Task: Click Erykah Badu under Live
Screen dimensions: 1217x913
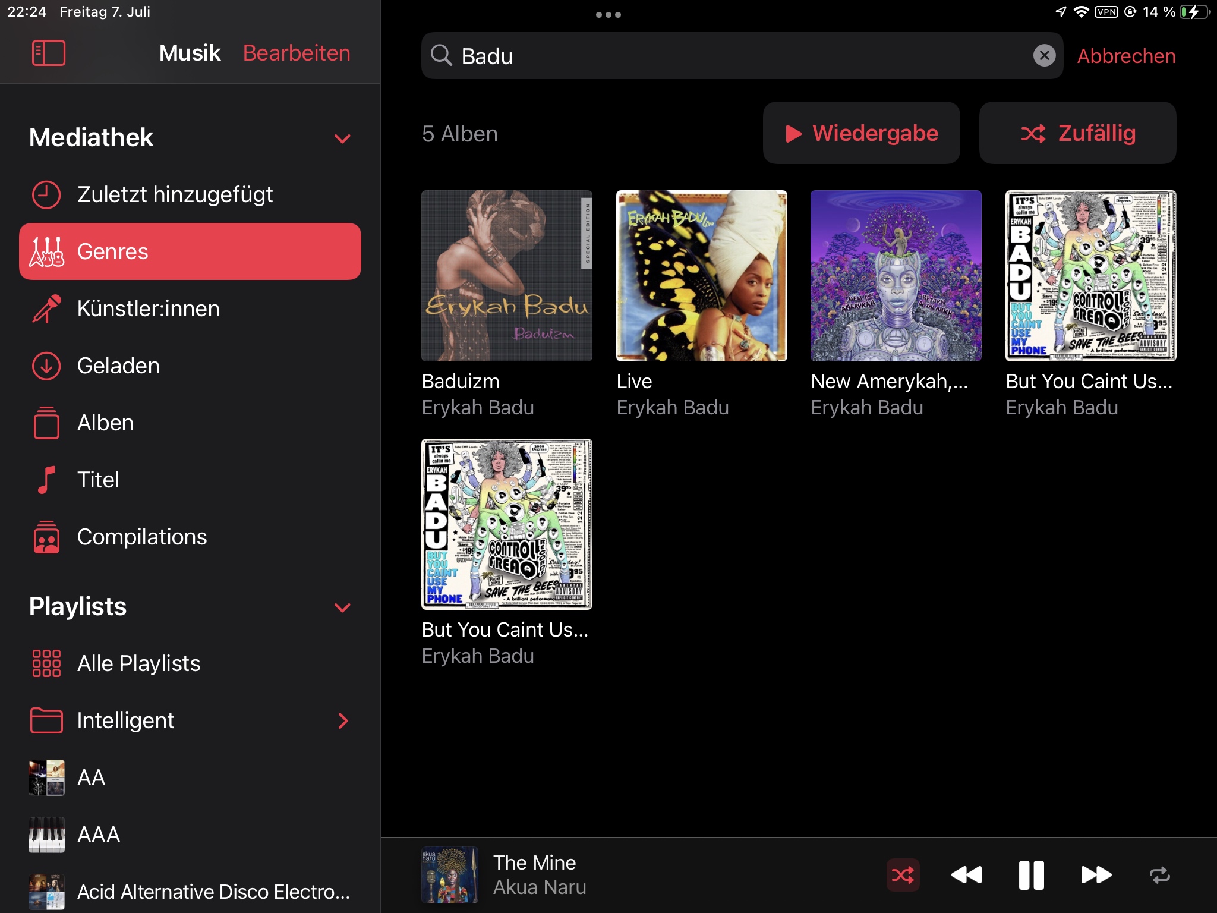Action: 673,408
